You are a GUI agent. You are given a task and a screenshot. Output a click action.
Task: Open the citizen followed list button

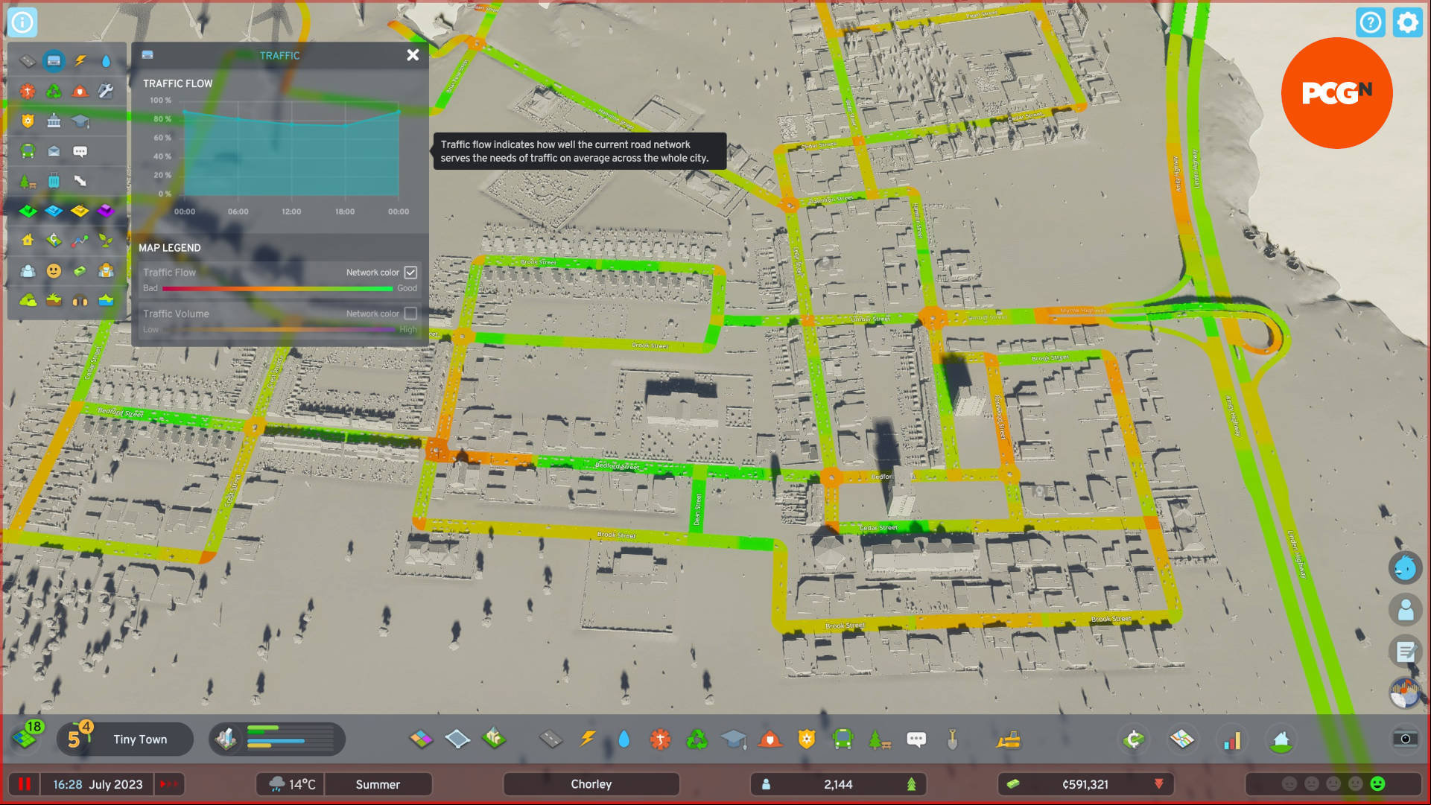(x=1405, y=610)
